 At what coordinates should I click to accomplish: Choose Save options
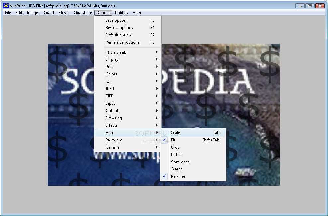tap(128, 20)
